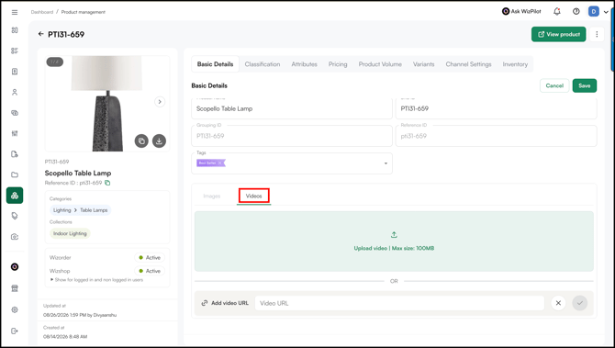Click the active green product management icon
The width and height of the screenshot is (615, 348).
15,196
